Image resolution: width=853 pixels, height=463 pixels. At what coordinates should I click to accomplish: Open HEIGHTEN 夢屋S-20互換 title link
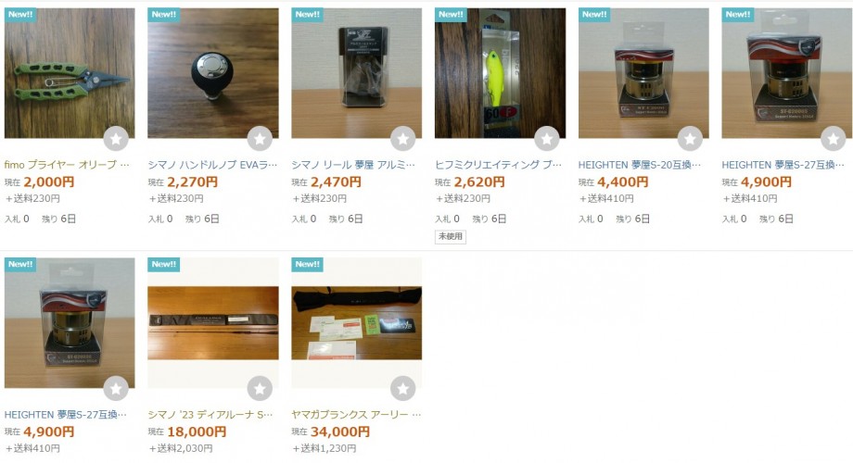[x=640, y=164]
